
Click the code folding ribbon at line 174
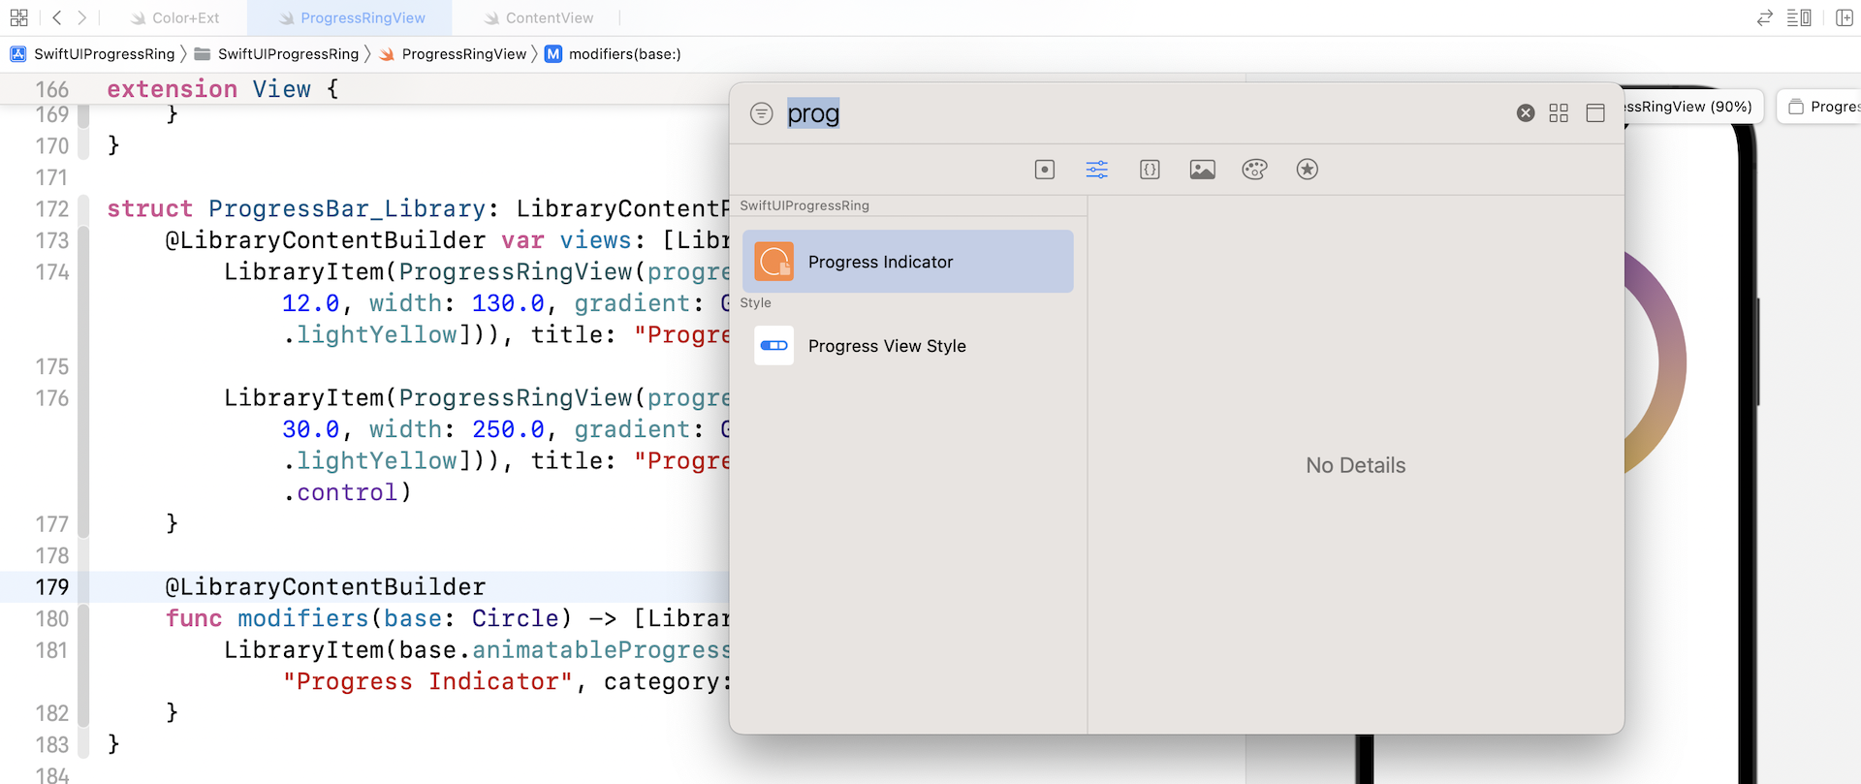click(x=83, y=272)
